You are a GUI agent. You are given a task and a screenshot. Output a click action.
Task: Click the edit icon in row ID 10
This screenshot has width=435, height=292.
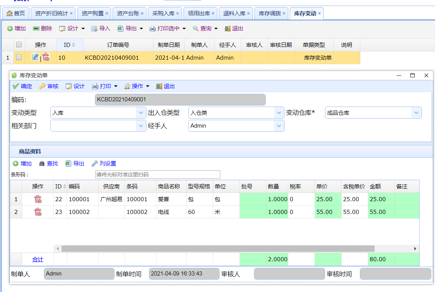pos(35,57)
